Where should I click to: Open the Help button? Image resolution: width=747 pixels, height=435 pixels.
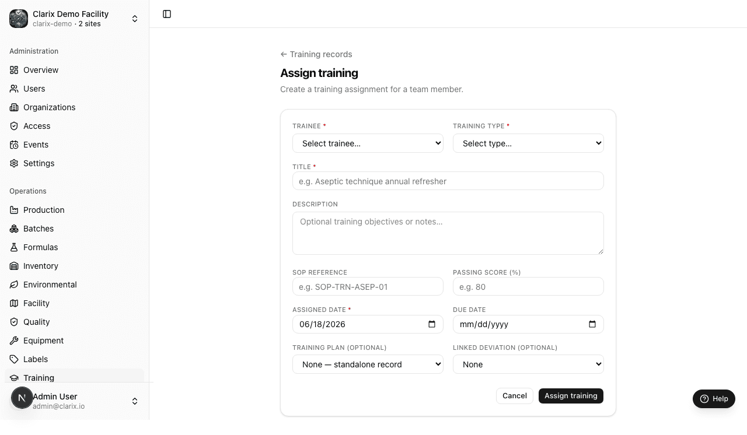coord(714,399)
